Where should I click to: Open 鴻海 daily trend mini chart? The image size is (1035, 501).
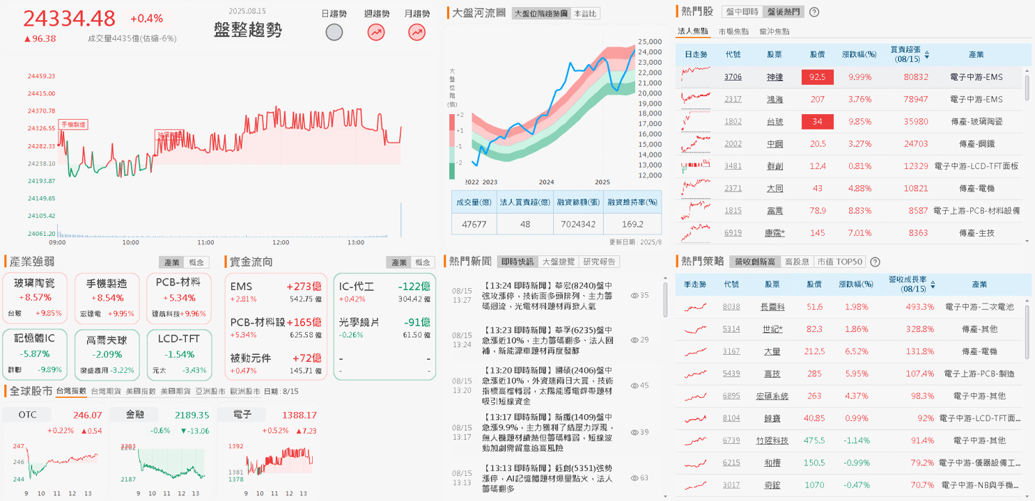(697, 99)
